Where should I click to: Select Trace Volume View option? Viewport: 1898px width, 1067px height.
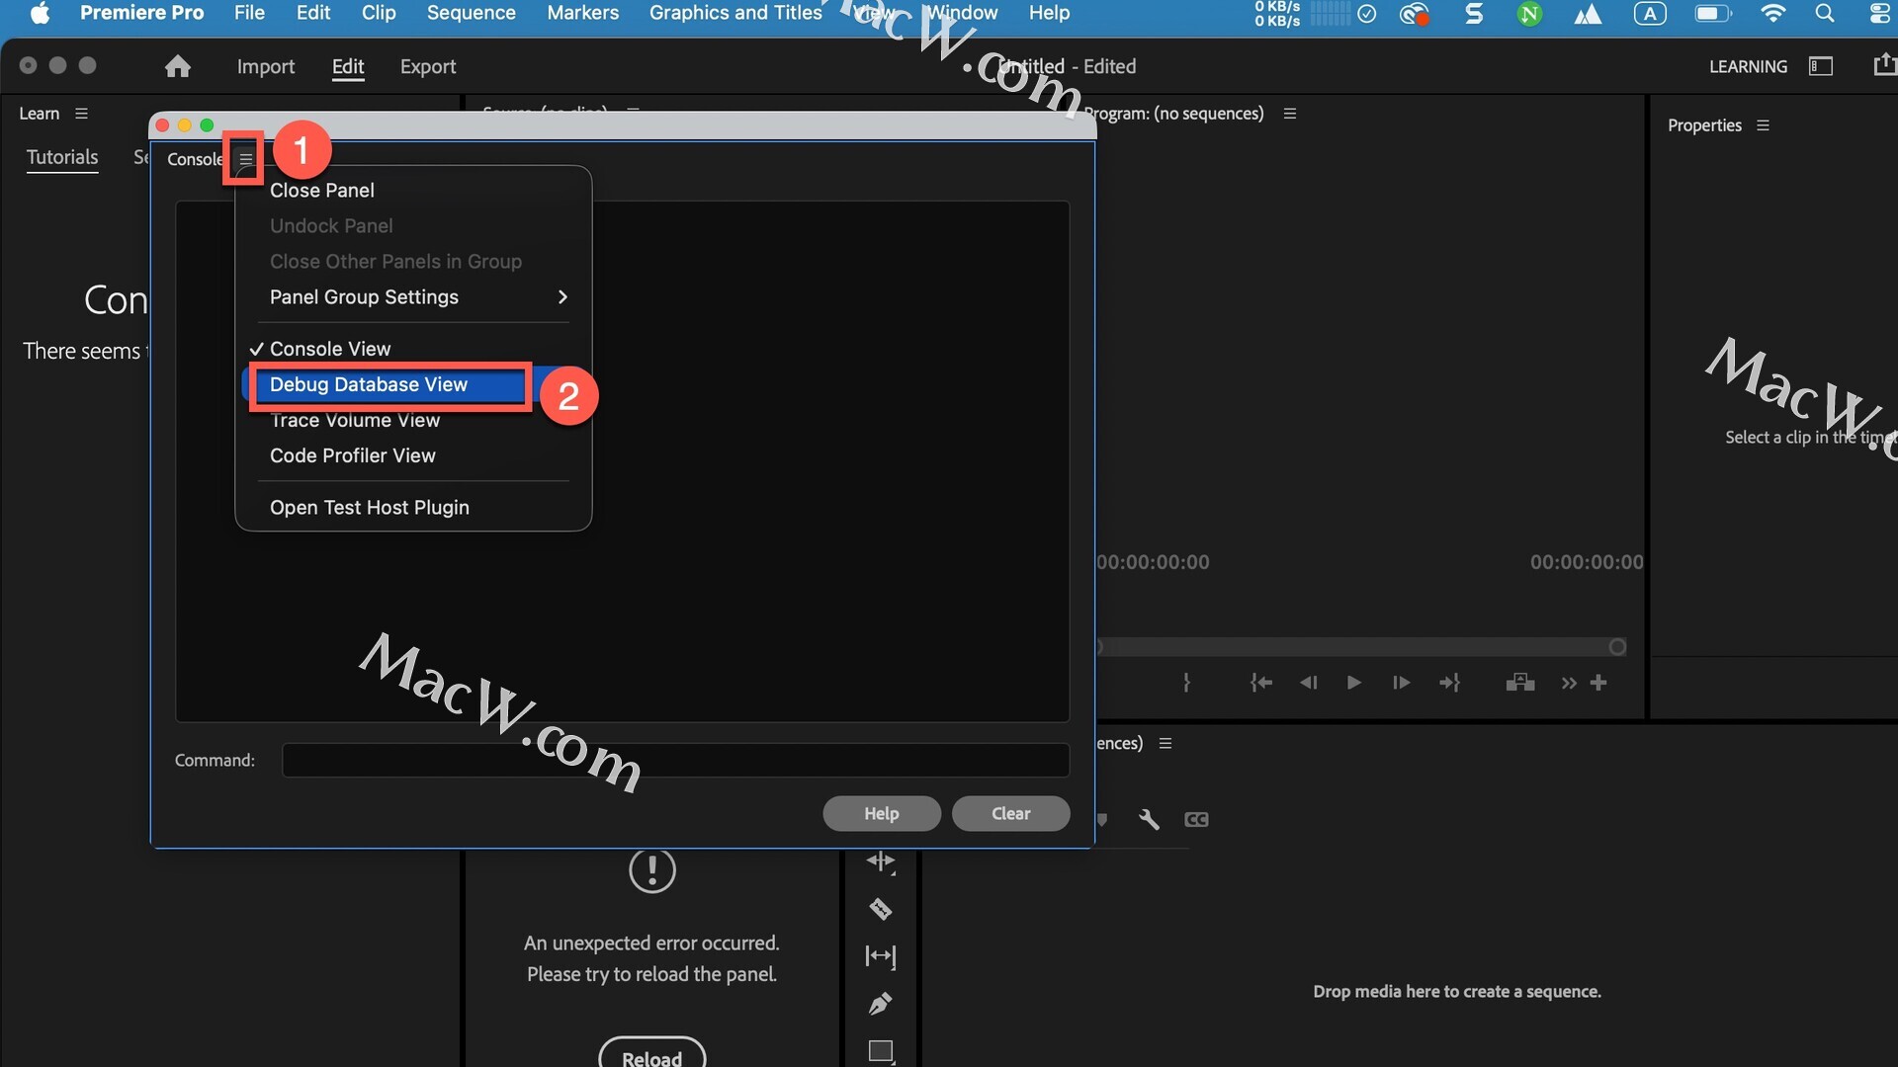click(355, 421)
